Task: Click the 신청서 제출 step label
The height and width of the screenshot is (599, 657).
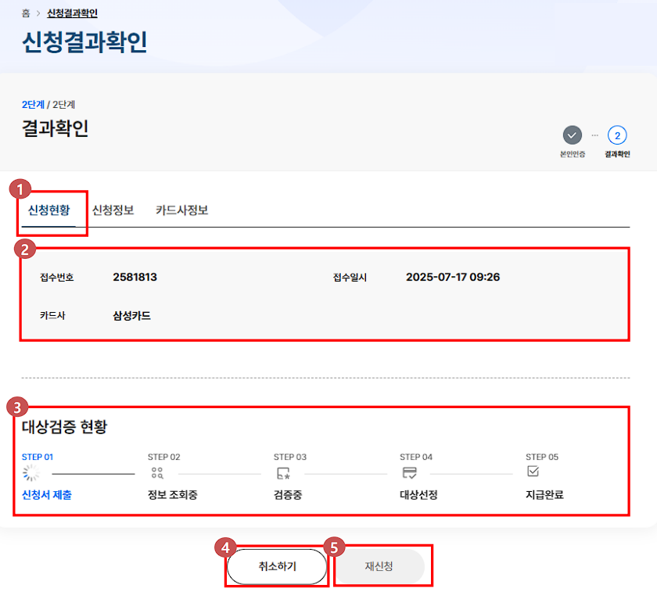Action: coord(47,495)
